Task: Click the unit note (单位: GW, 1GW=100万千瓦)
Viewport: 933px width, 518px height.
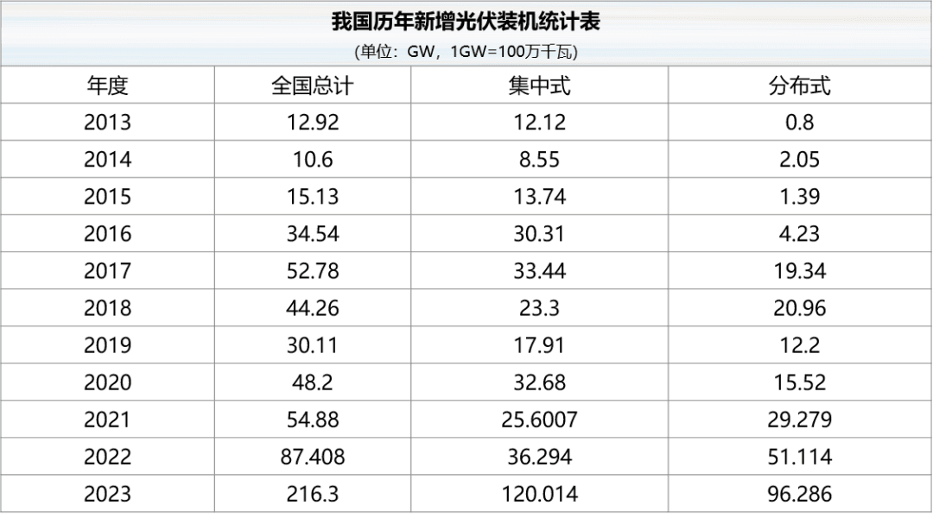Action: (466, 52)
